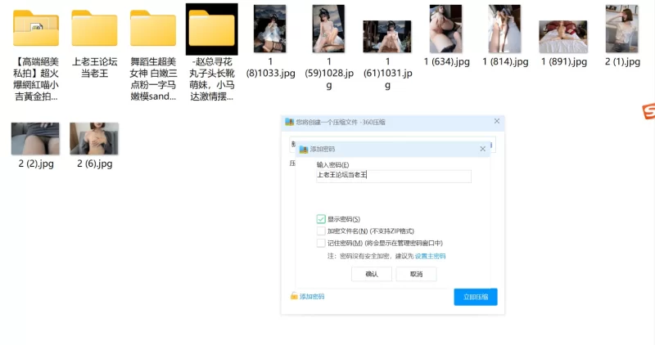
Task: Select the file 1 (8)1033.jpg
Action: pyautogui.click(x=270, y=29)
